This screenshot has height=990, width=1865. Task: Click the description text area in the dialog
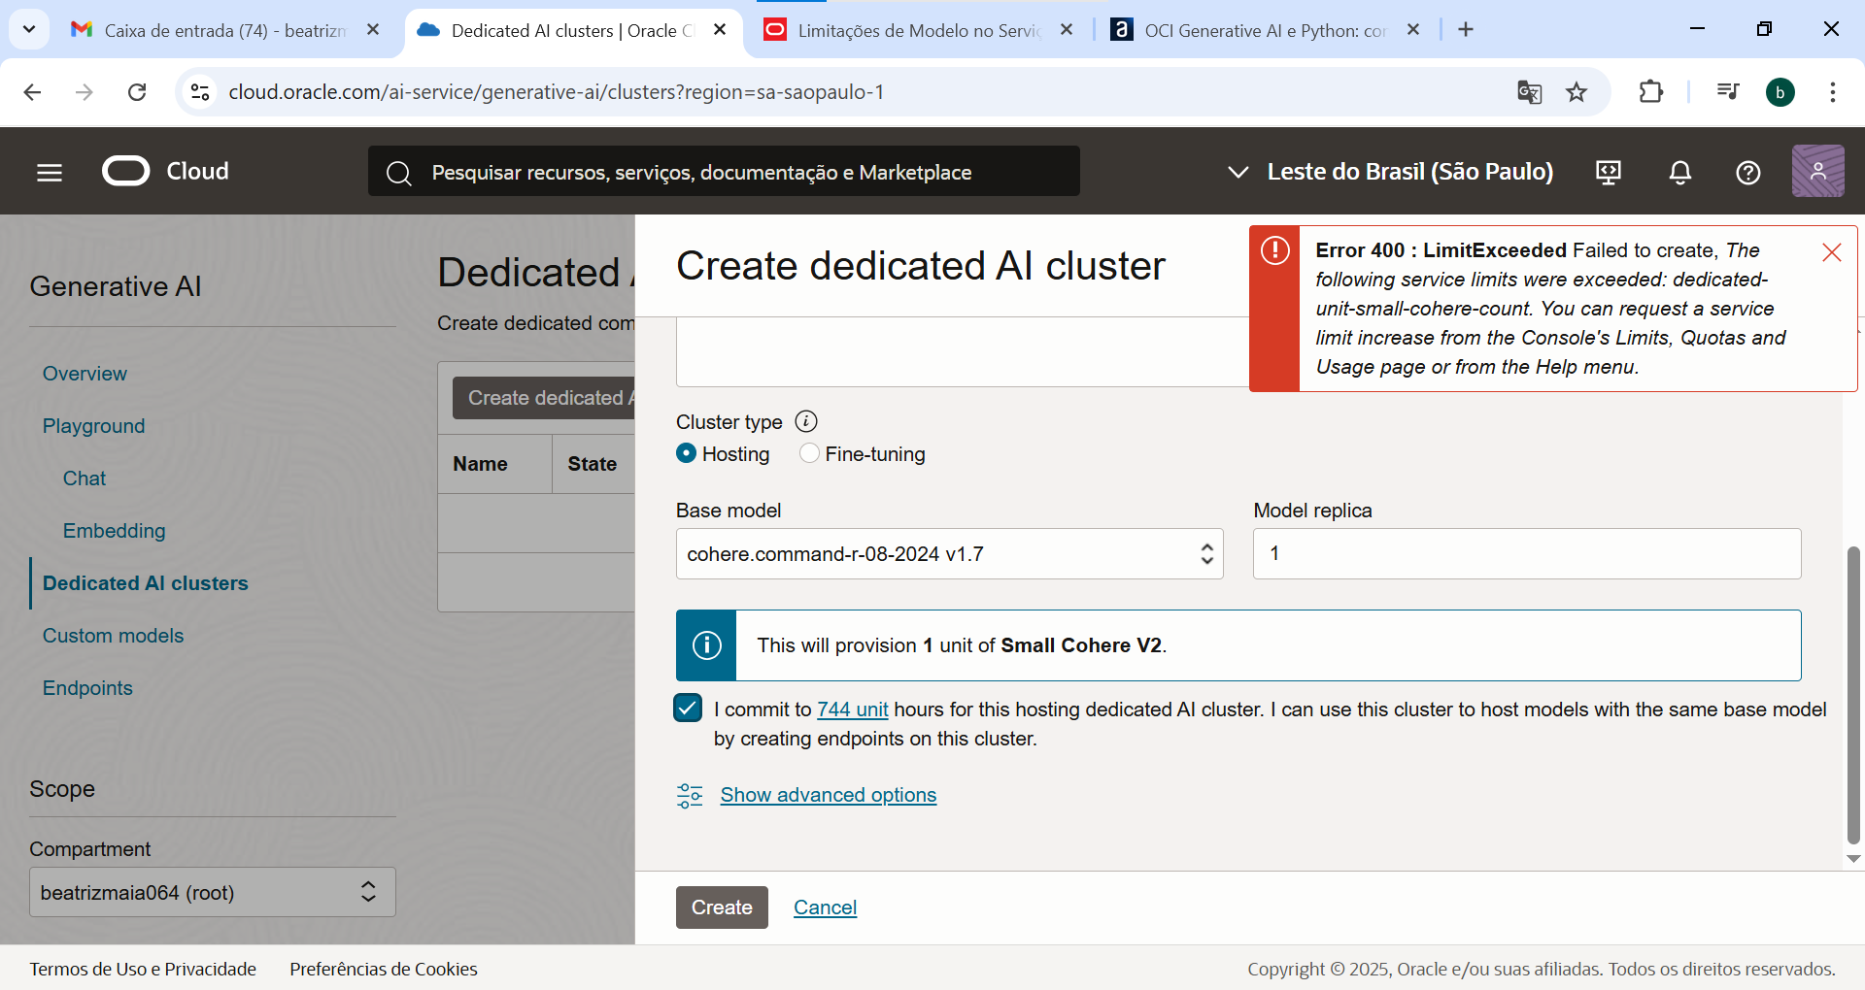(x=962, y=351)
